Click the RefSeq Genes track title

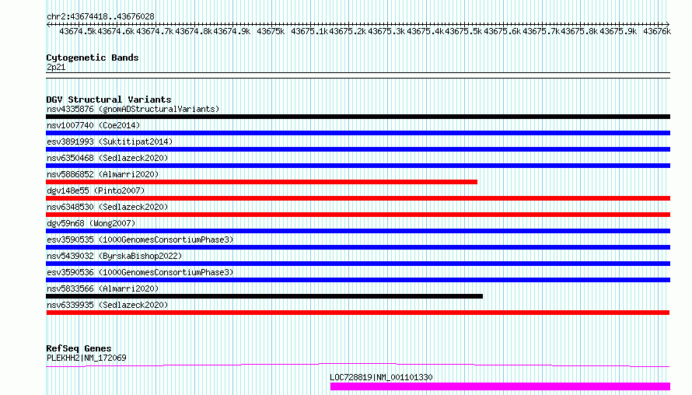tap(79, 348)
